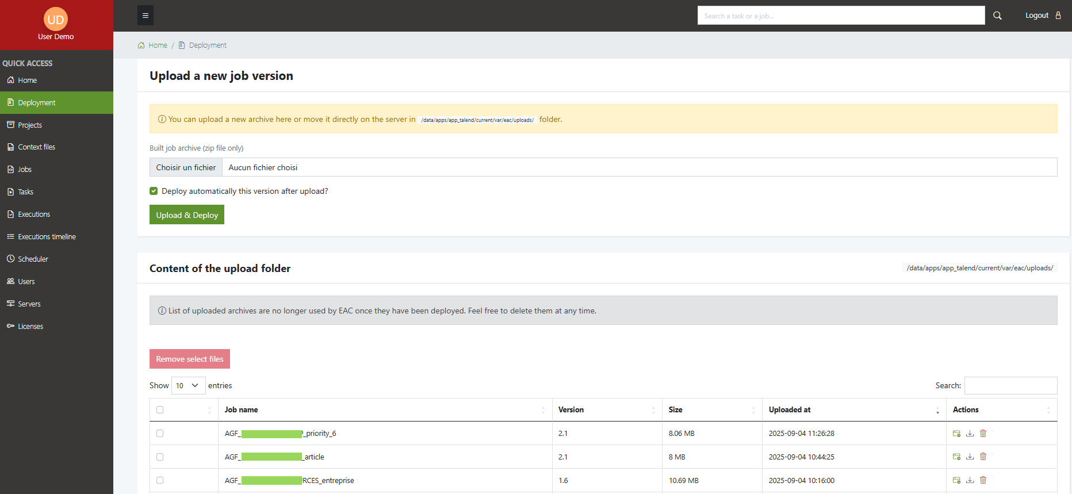
Task: Uncheck Deploy automatically after upload checkbox
Action: click(154, 191)
